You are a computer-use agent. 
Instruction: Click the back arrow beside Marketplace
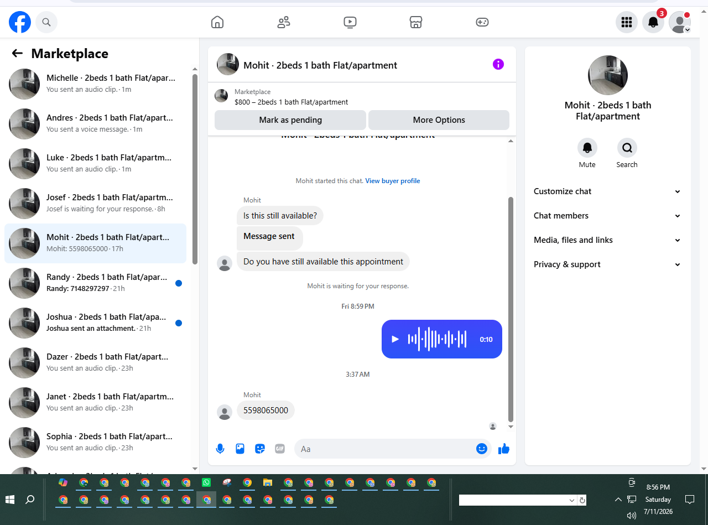(x=17, y=53)
